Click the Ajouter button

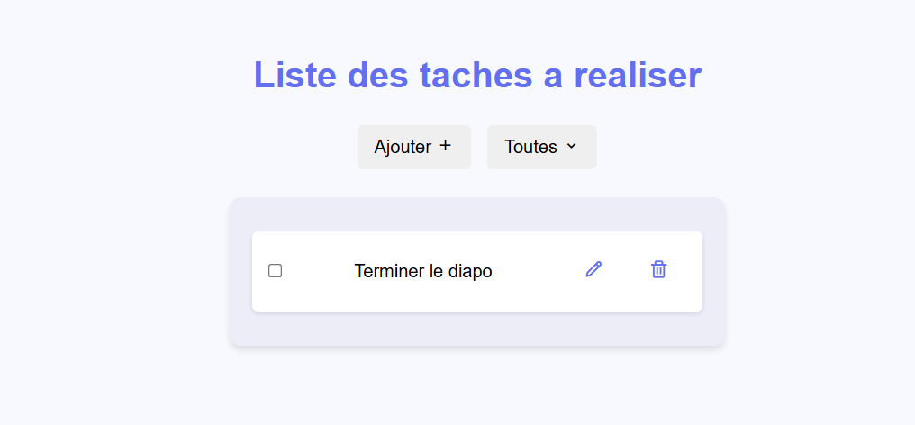pyautogui.click(x=413, y=147)
